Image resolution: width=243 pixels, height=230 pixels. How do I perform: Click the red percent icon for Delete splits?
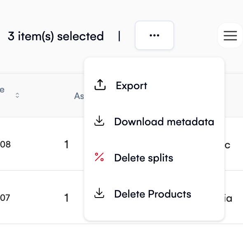point(99,157)
